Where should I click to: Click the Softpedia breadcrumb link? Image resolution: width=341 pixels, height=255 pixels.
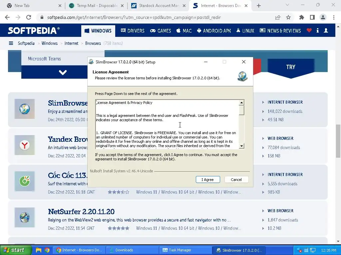[26, 43]
